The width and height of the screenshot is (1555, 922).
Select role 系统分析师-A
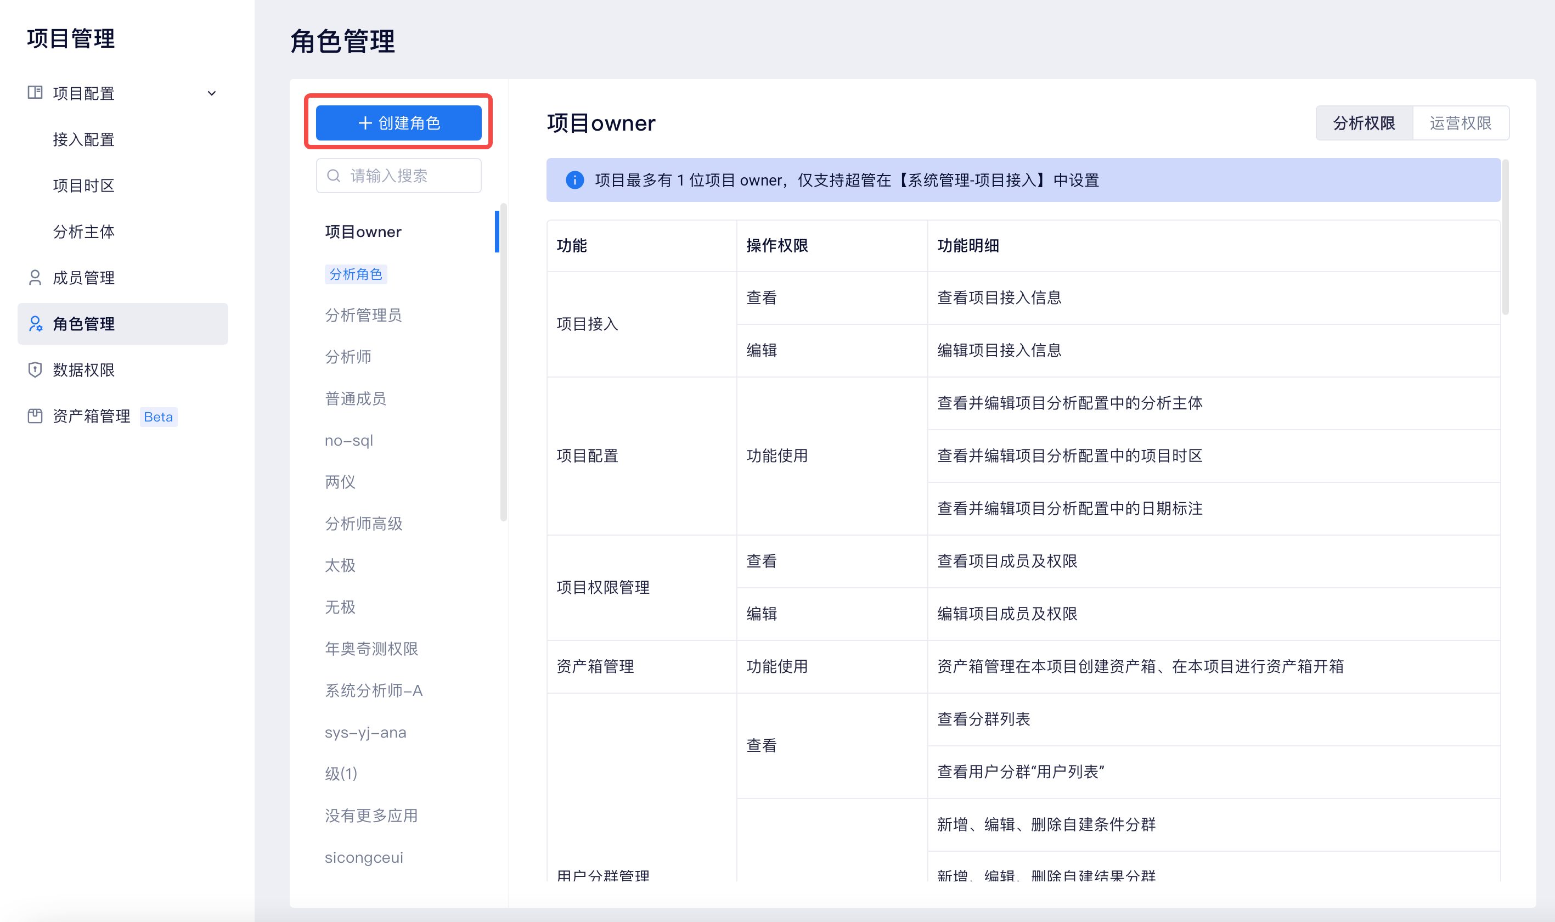pos(374,690)
